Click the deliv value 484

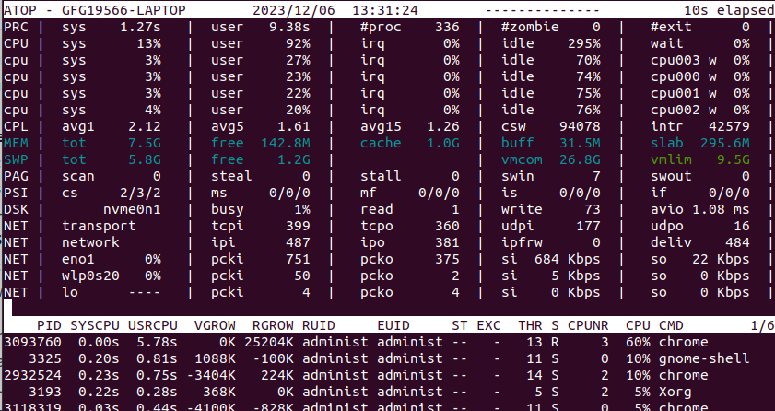pyautogui.click(x=737, y=242)
